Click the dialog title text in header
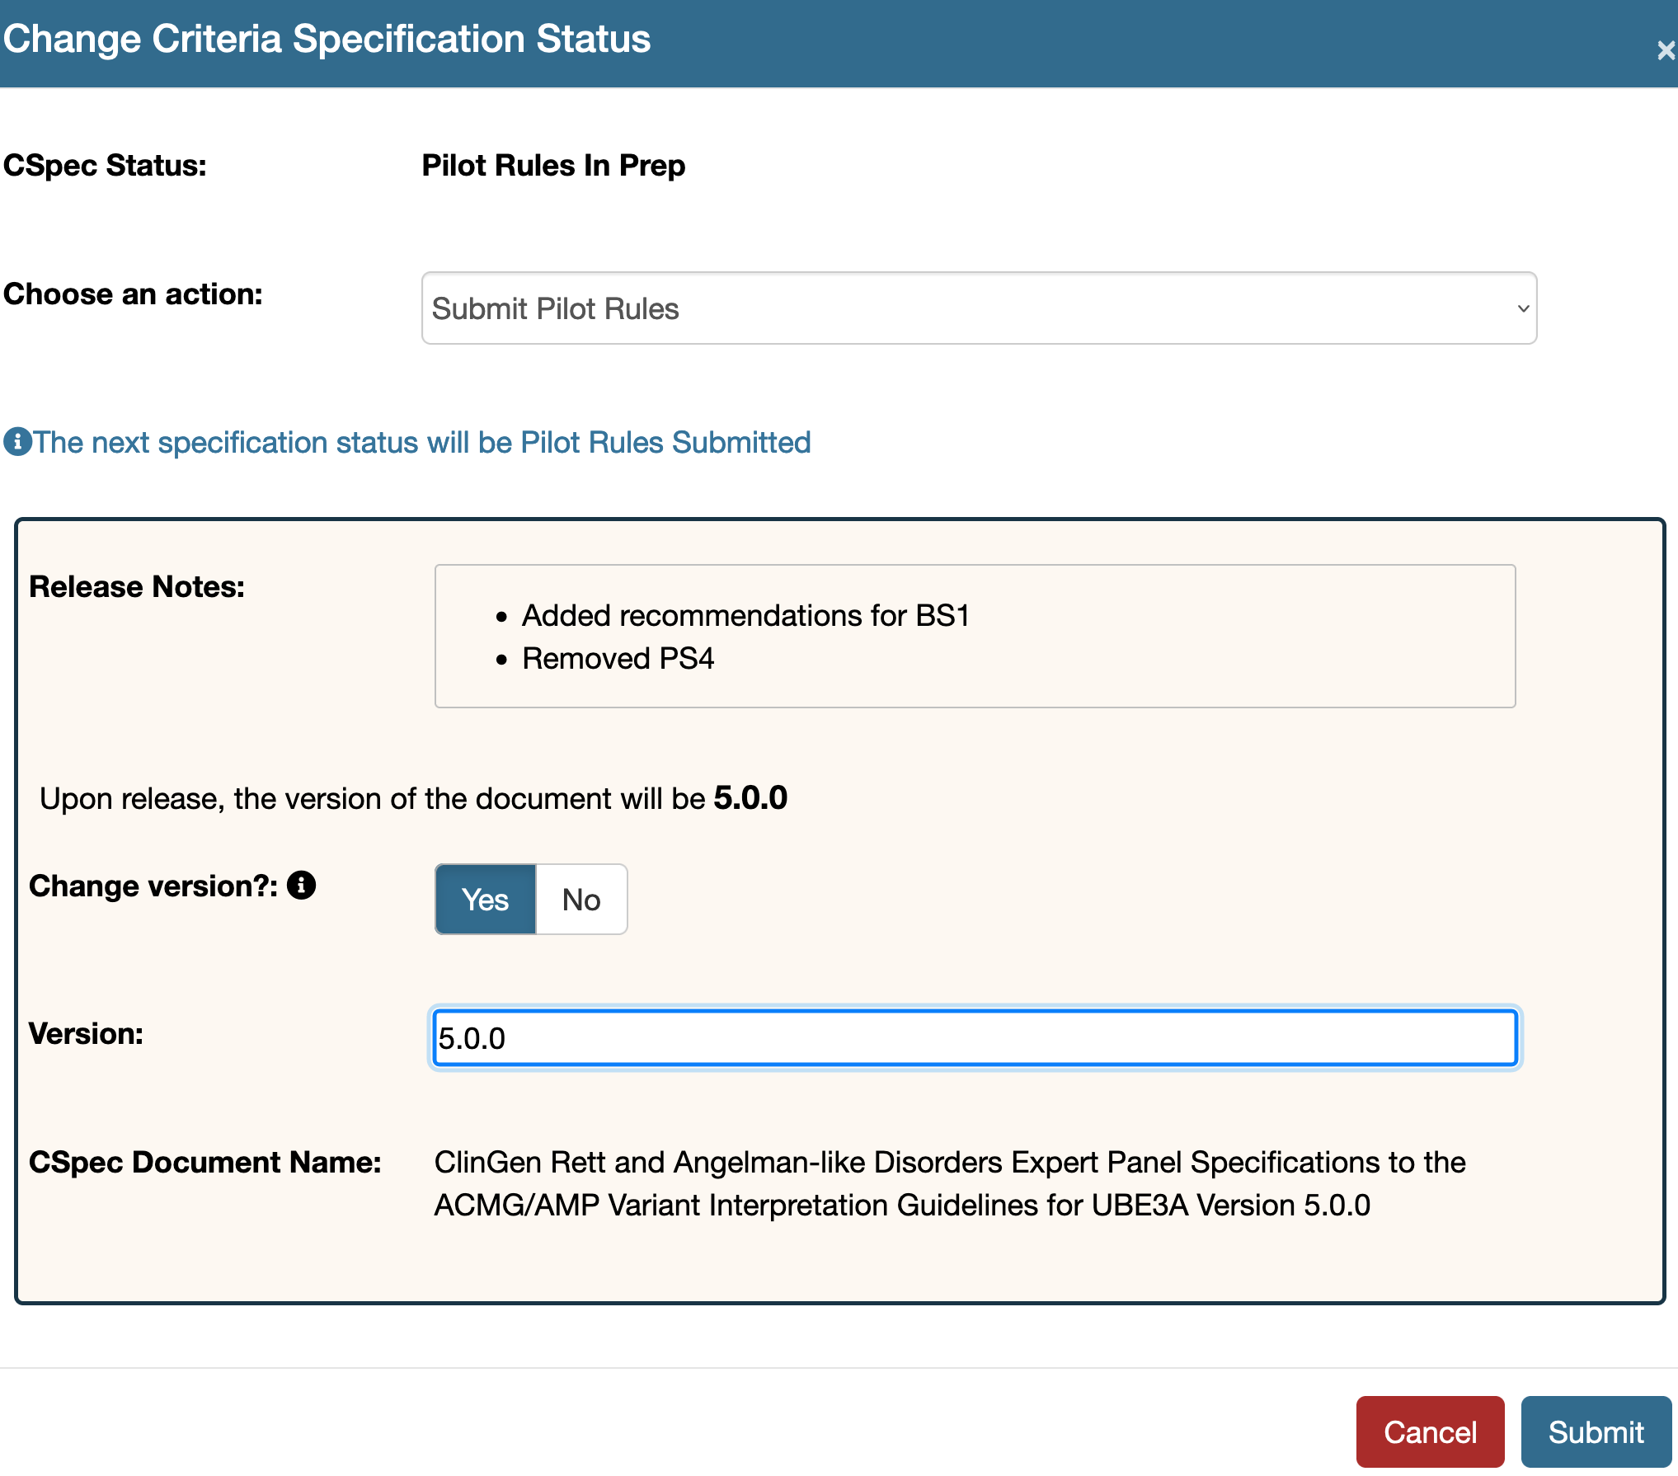Image resolution: width=1678 pixels, height=1476 pixels. pos(327,40)
